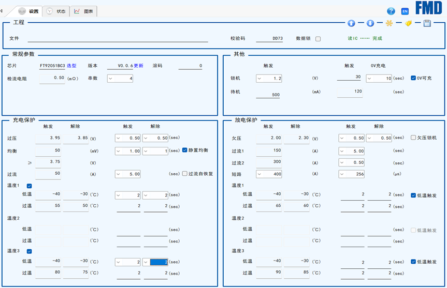Click the highlighted 温度3 低温 release delay box
This screenshot has width=447, height=288.
pos(155,262)
